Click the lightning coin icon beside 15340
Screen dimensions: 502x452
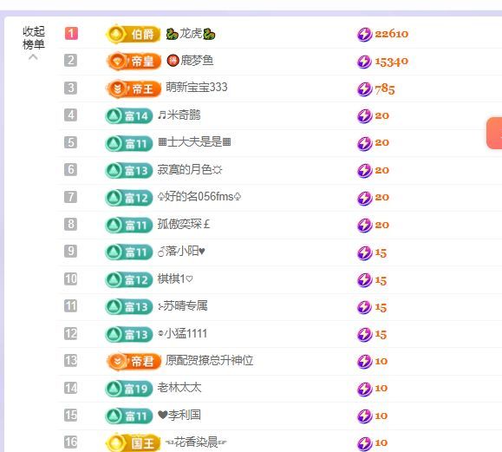tap(364, 62)
